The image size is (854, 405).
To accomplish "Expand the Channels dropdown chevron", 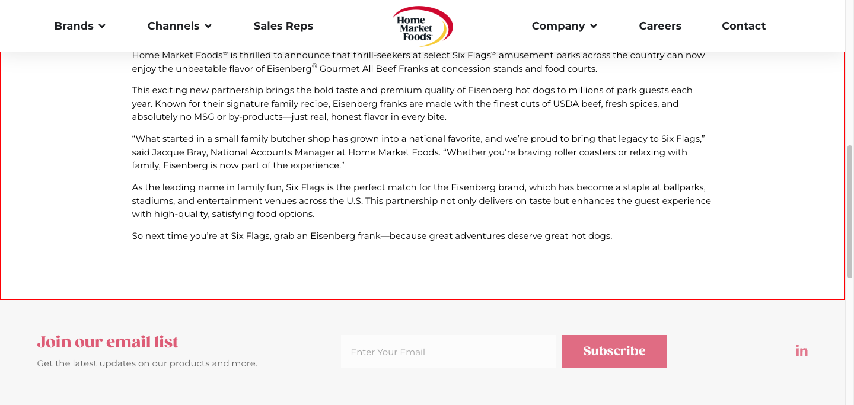I will 208,26.
